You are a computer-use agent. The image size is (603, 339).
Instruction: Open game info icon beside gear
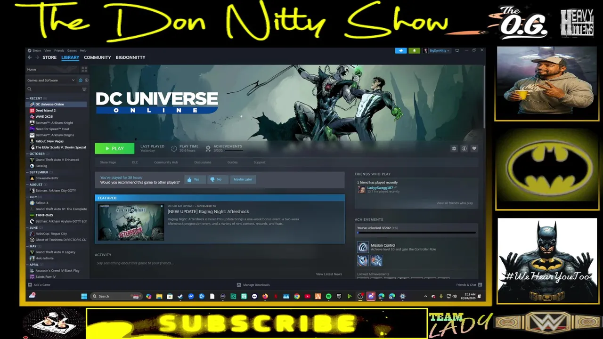pyautogui.click(x=464, y=149)
